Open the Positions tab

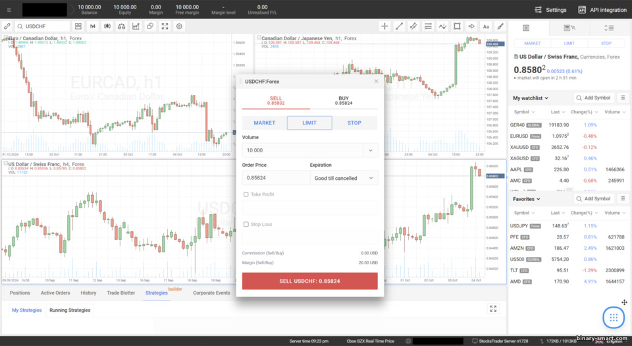coord(20,293)
